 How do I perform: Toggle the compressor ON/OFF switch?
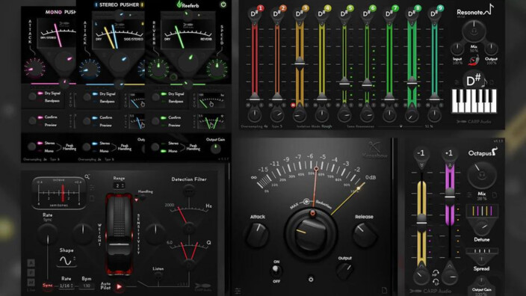pos(276,270)
